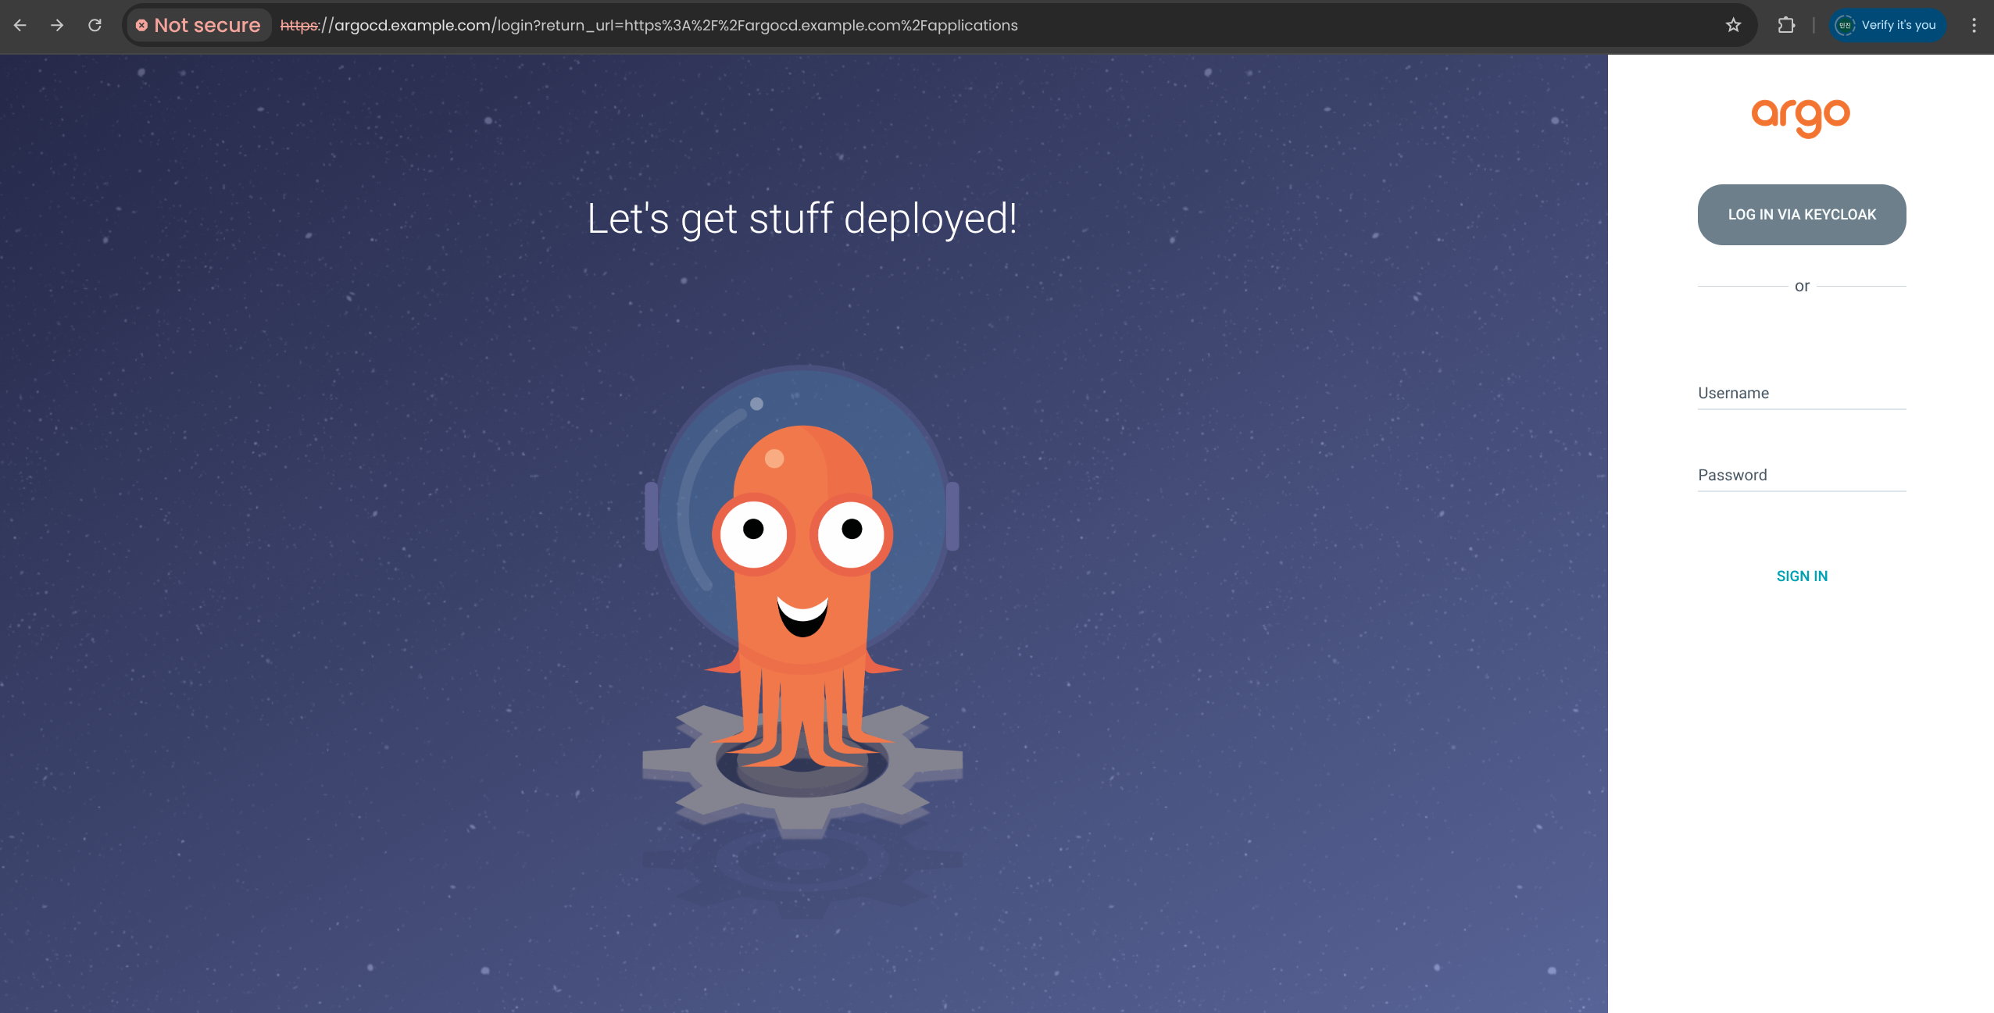
Task: Open the extensions puzzle icon
Action: point(1786,25)
